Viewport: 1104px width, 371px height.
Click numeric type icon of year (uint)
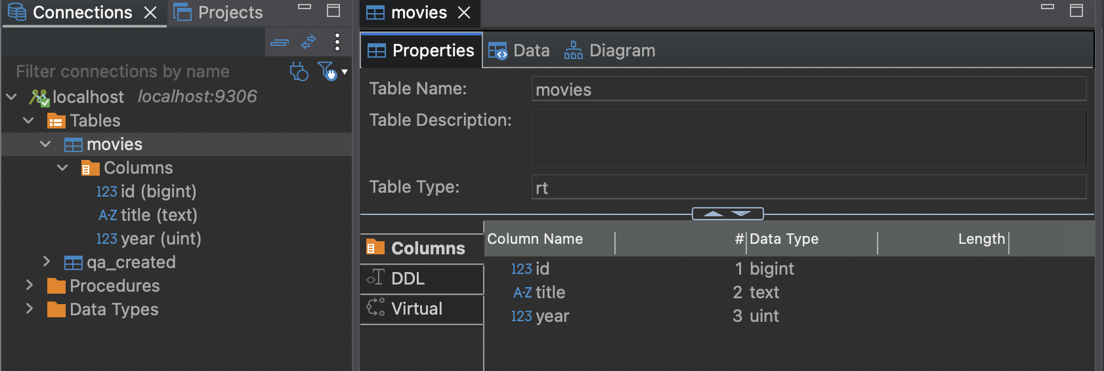106,239
